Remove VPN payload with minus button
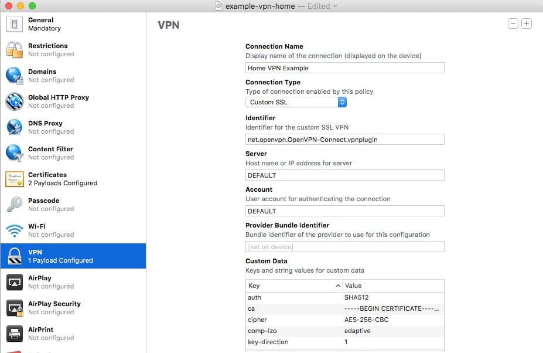The image size is (543, 353). click(x=513, y=23)
